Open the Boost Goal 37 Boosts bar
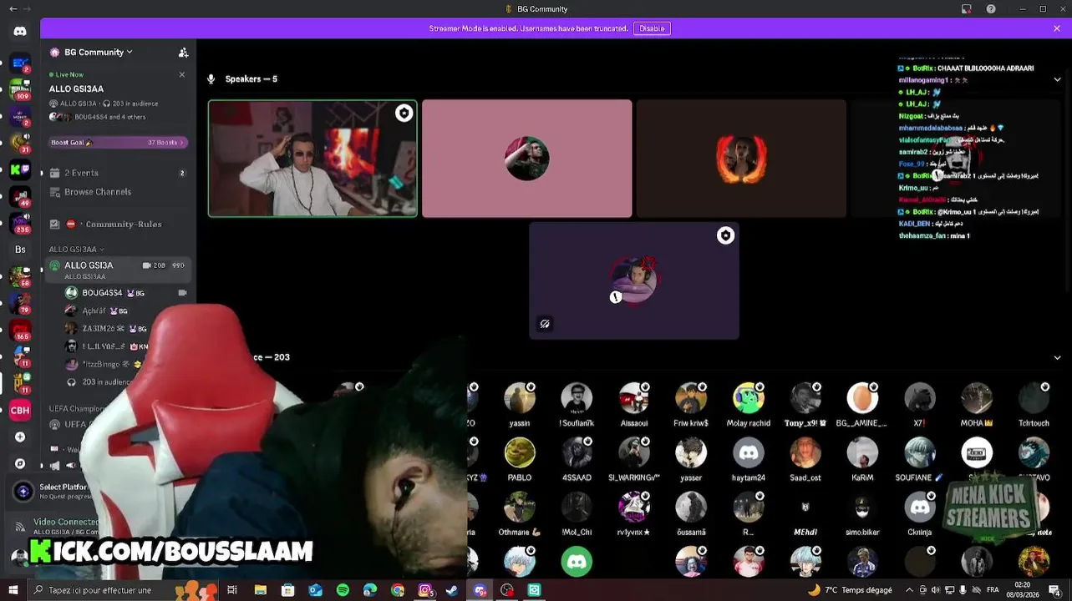 click(118, 142)
